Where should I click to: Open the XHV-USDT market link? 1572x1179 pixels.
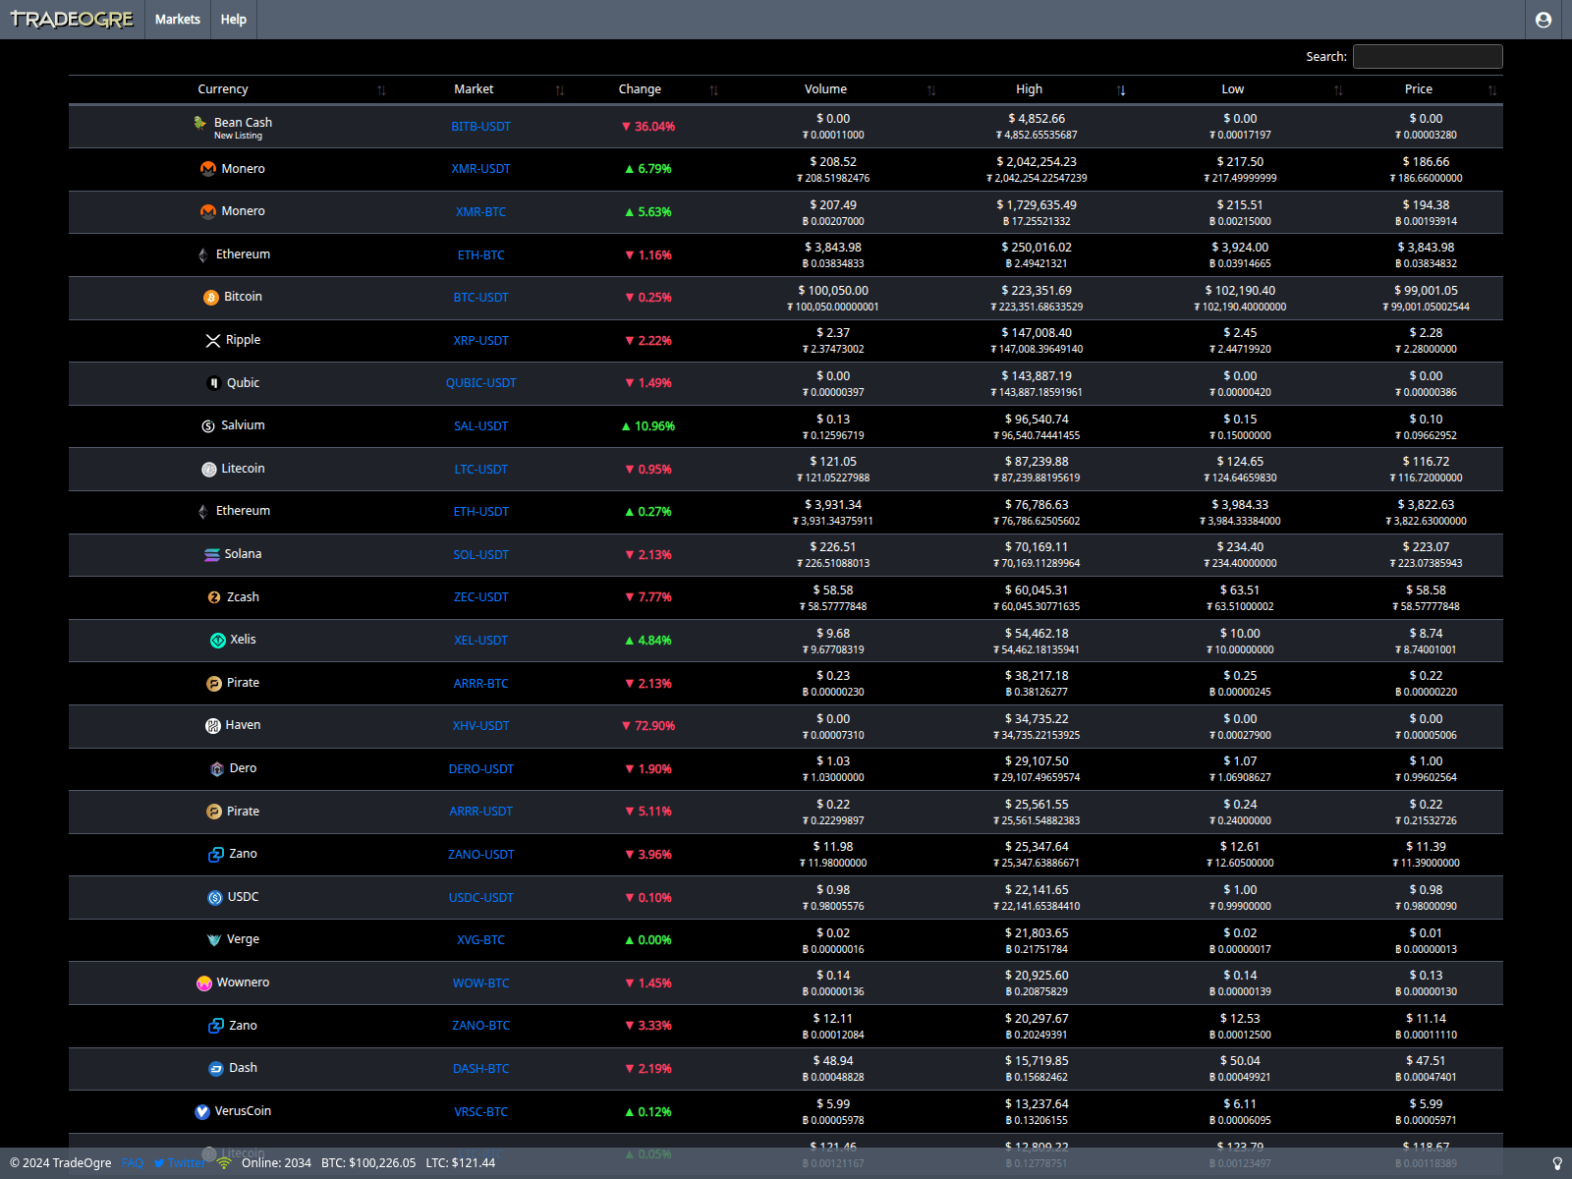click(480, 726)
